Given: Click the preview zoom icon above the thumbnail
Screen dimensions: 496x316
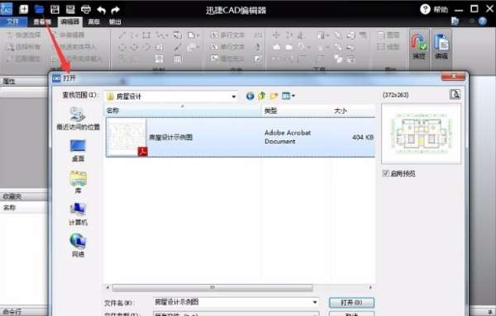Looking at the screenshot, I should [x=455, y=94].
